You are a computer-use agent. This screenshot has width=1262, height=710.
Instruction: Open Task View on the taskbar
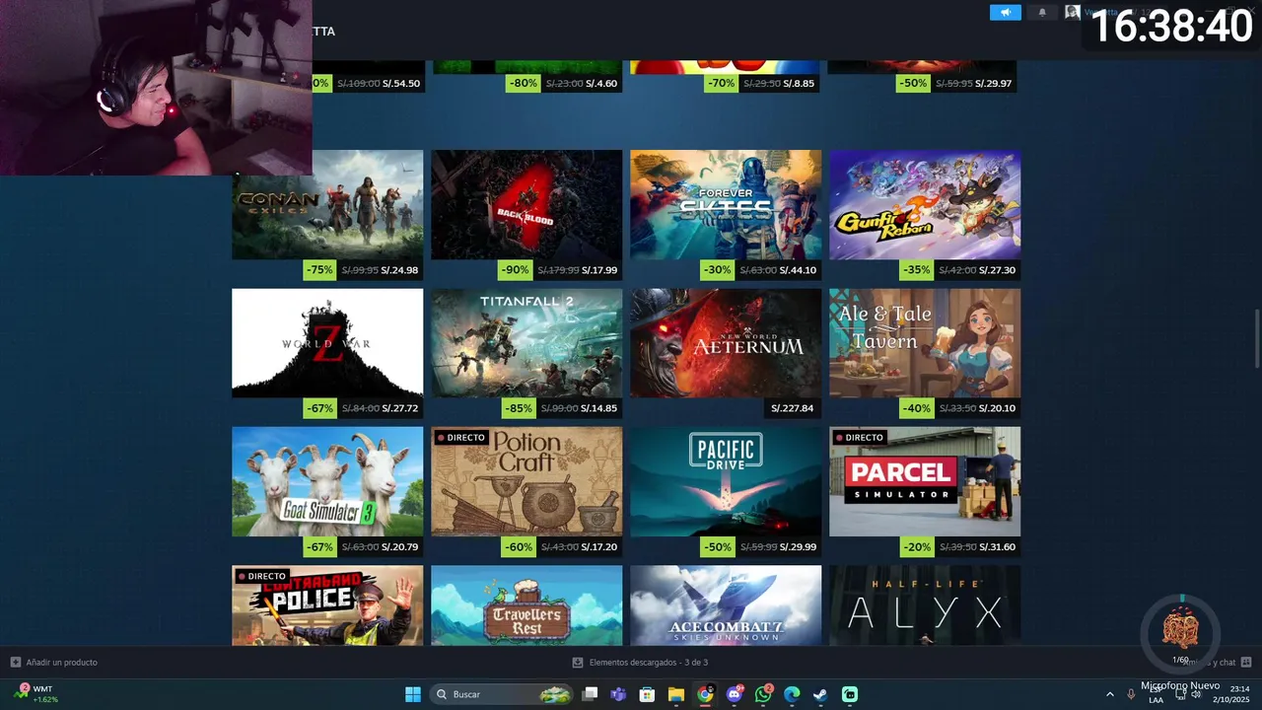(x=590, y=694)
